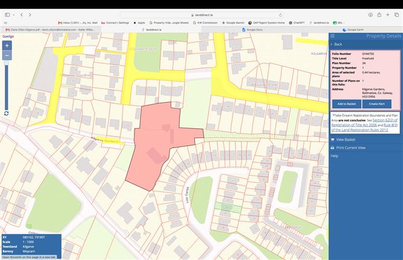Screen dimensions: 403x260
Task: Click the map zoom level slider track
Action: coord(7,86)
